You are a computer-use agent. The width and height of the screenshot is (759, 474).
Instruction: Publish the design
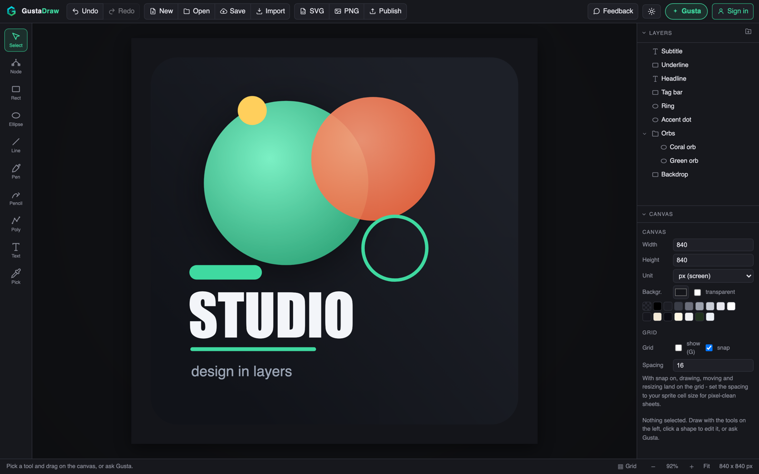(385, 11)
